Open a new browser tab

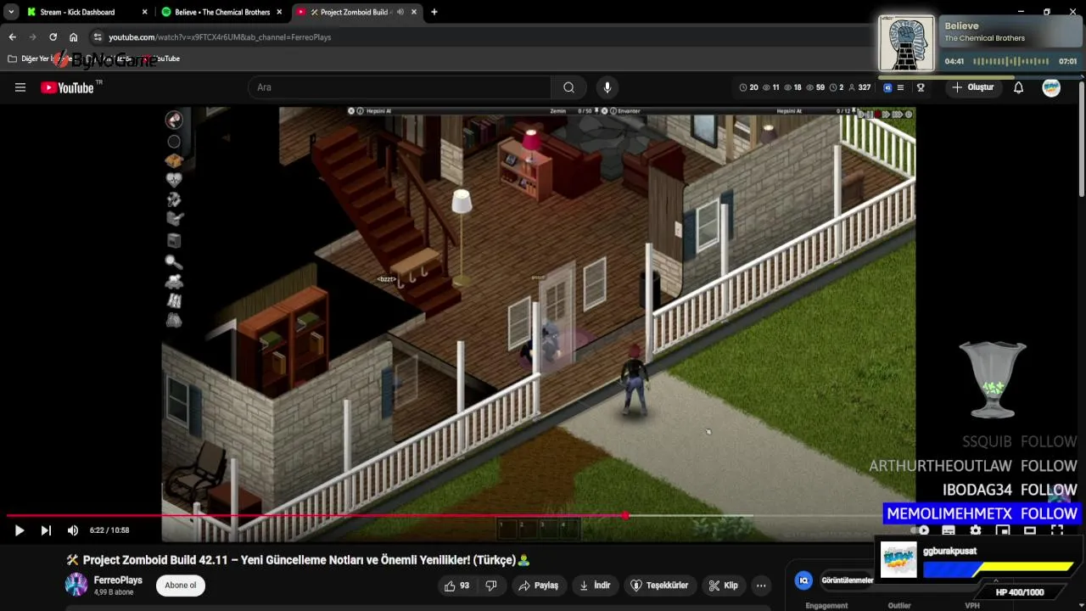click(x=434, y=12)
